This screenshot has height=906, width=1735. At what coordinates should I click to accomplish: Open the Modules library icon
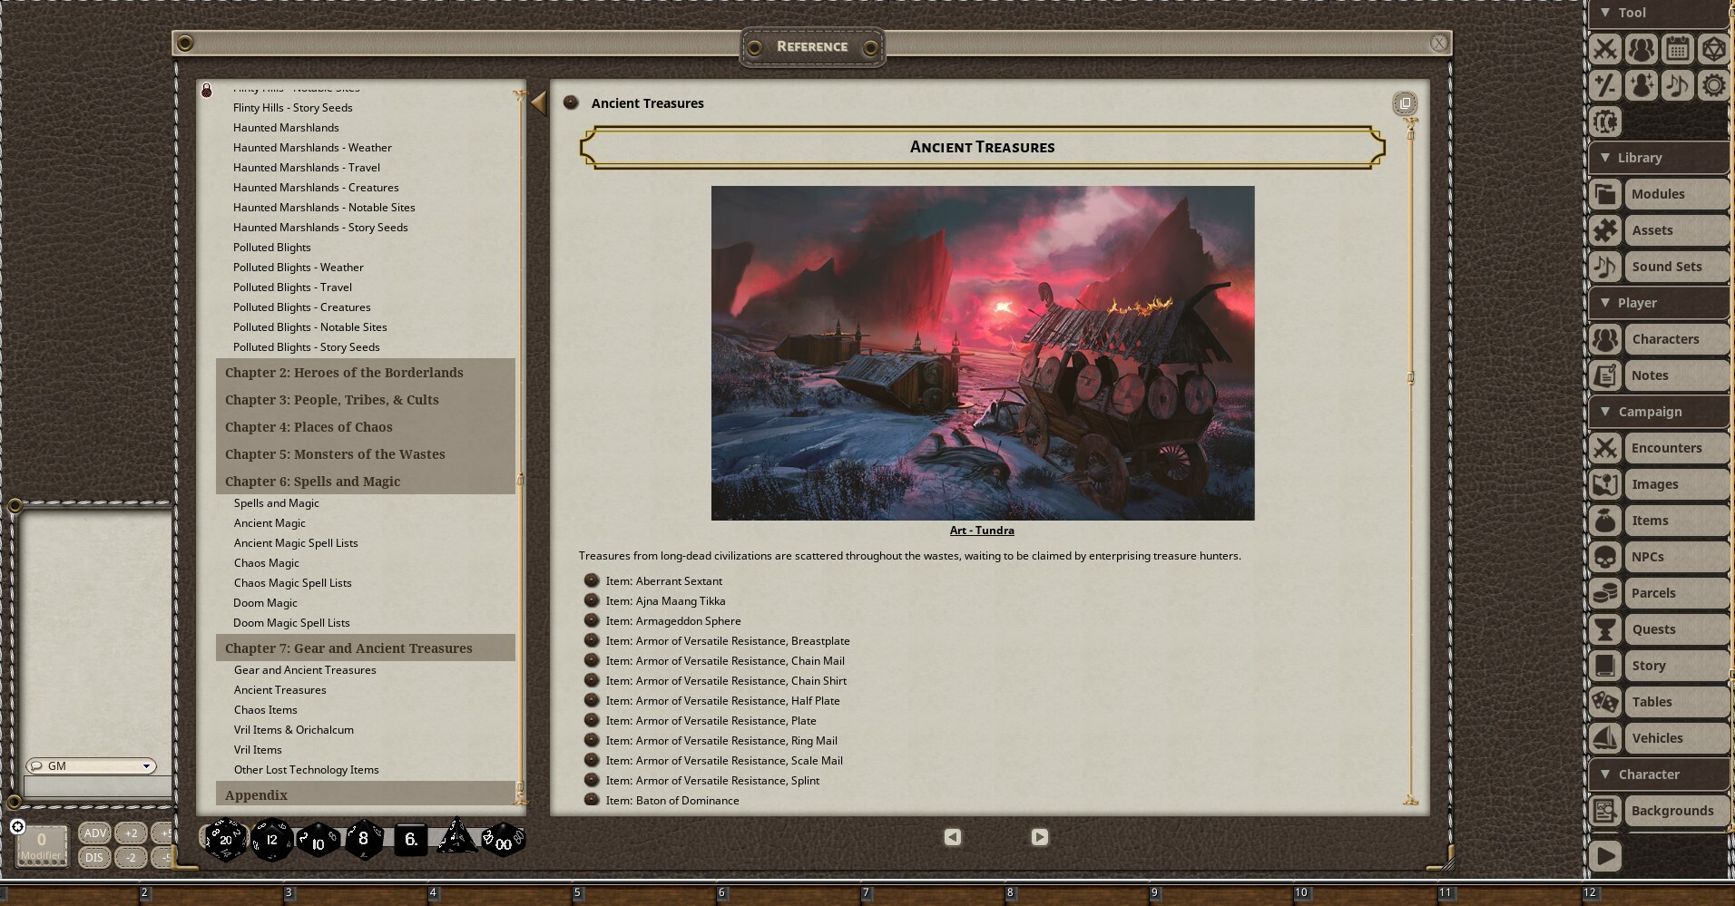click(x=1604, y=193)
